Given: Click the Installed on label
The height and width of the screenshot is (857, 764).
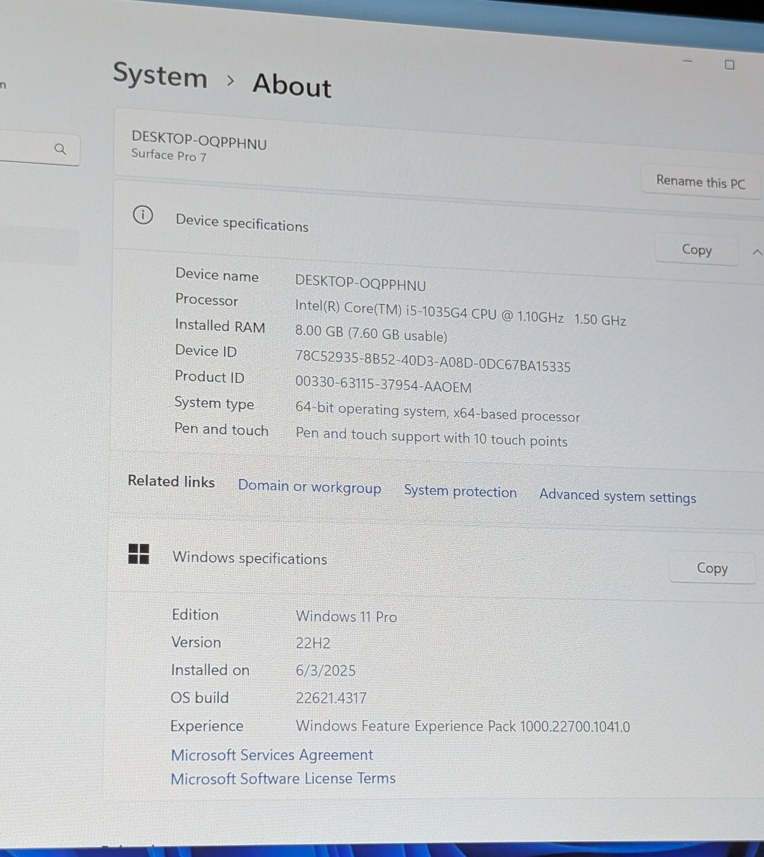Looking at the screenshot, I should coord(210,670).
